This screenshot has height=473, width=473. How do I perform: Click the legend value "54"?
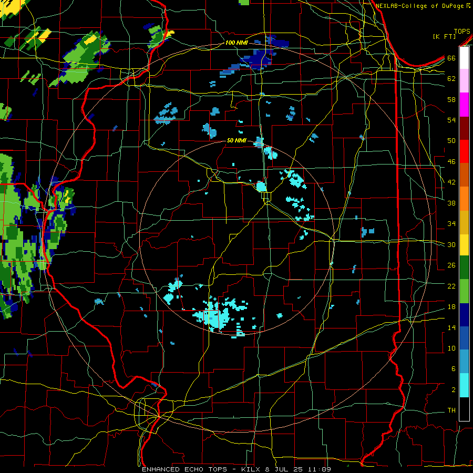pos(451,120)
